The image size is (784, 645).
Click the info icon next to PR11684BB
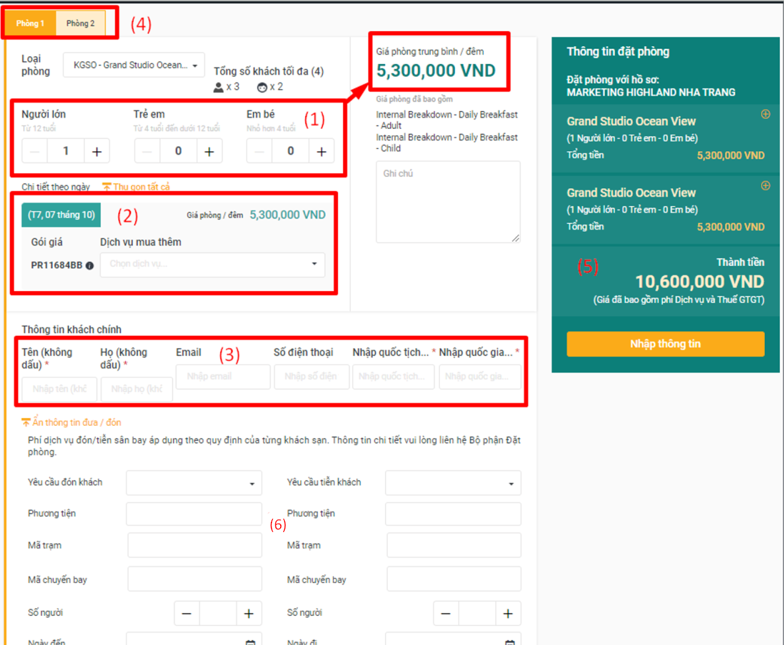pyautogui.click(x=89, y=265)
